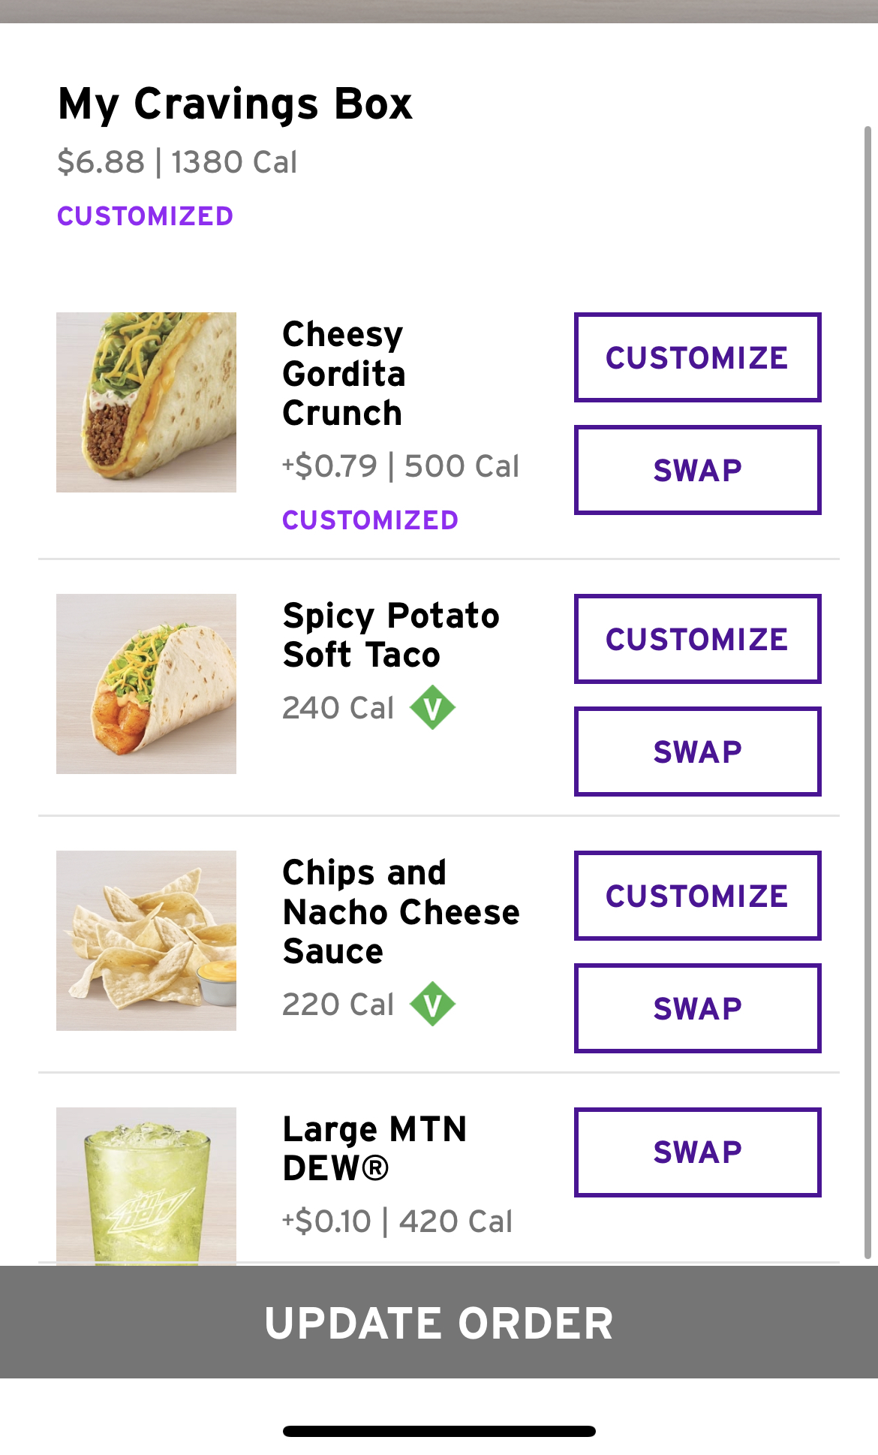Swap the Chips and Nacho Cheese Sauce
Screen dimensions: 878x1455
click(697, 1008)
